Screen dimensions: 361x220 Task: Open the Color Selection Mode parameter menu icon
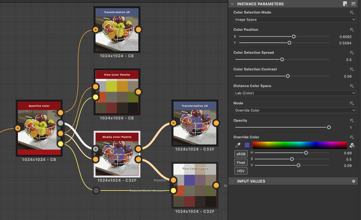click(352, 13)
